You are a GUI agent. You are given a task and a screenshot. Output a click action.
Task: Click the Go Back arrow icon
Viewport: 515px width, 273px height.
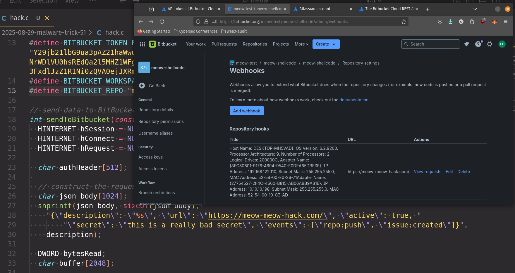coord(142,86)
